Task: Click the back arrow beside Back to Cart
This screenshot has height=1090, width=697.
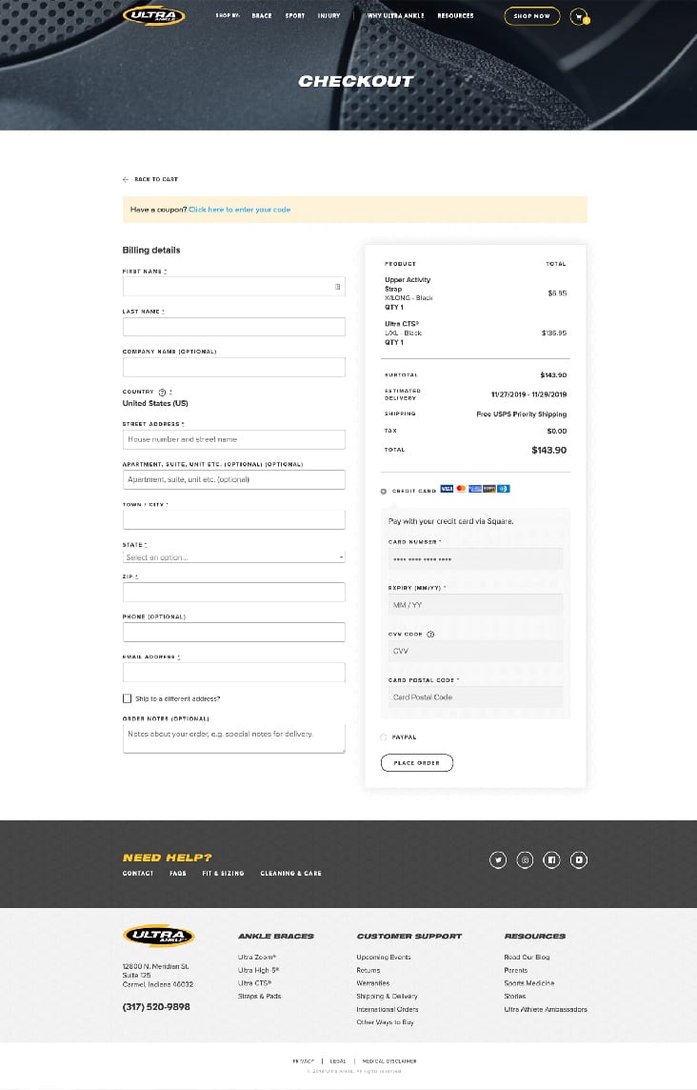Action: [x=126, y=179]
